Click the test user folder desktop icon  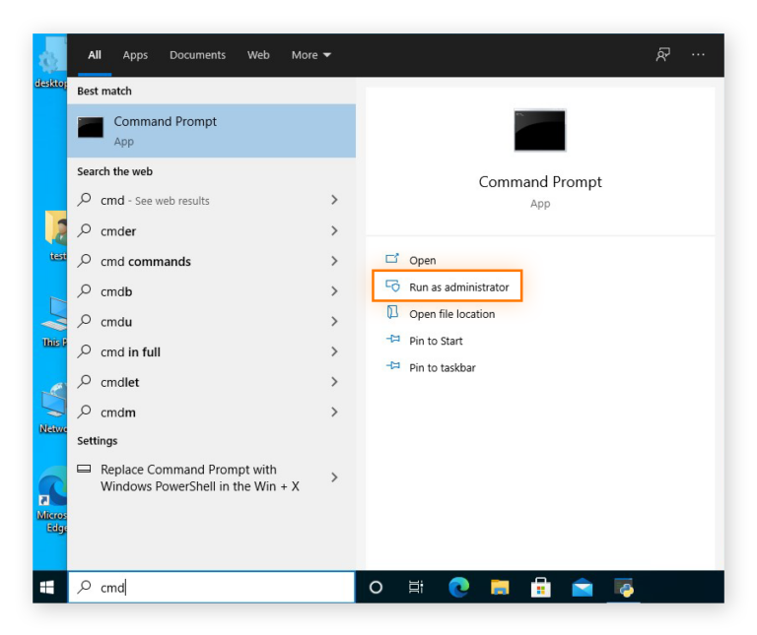point(55,228)
